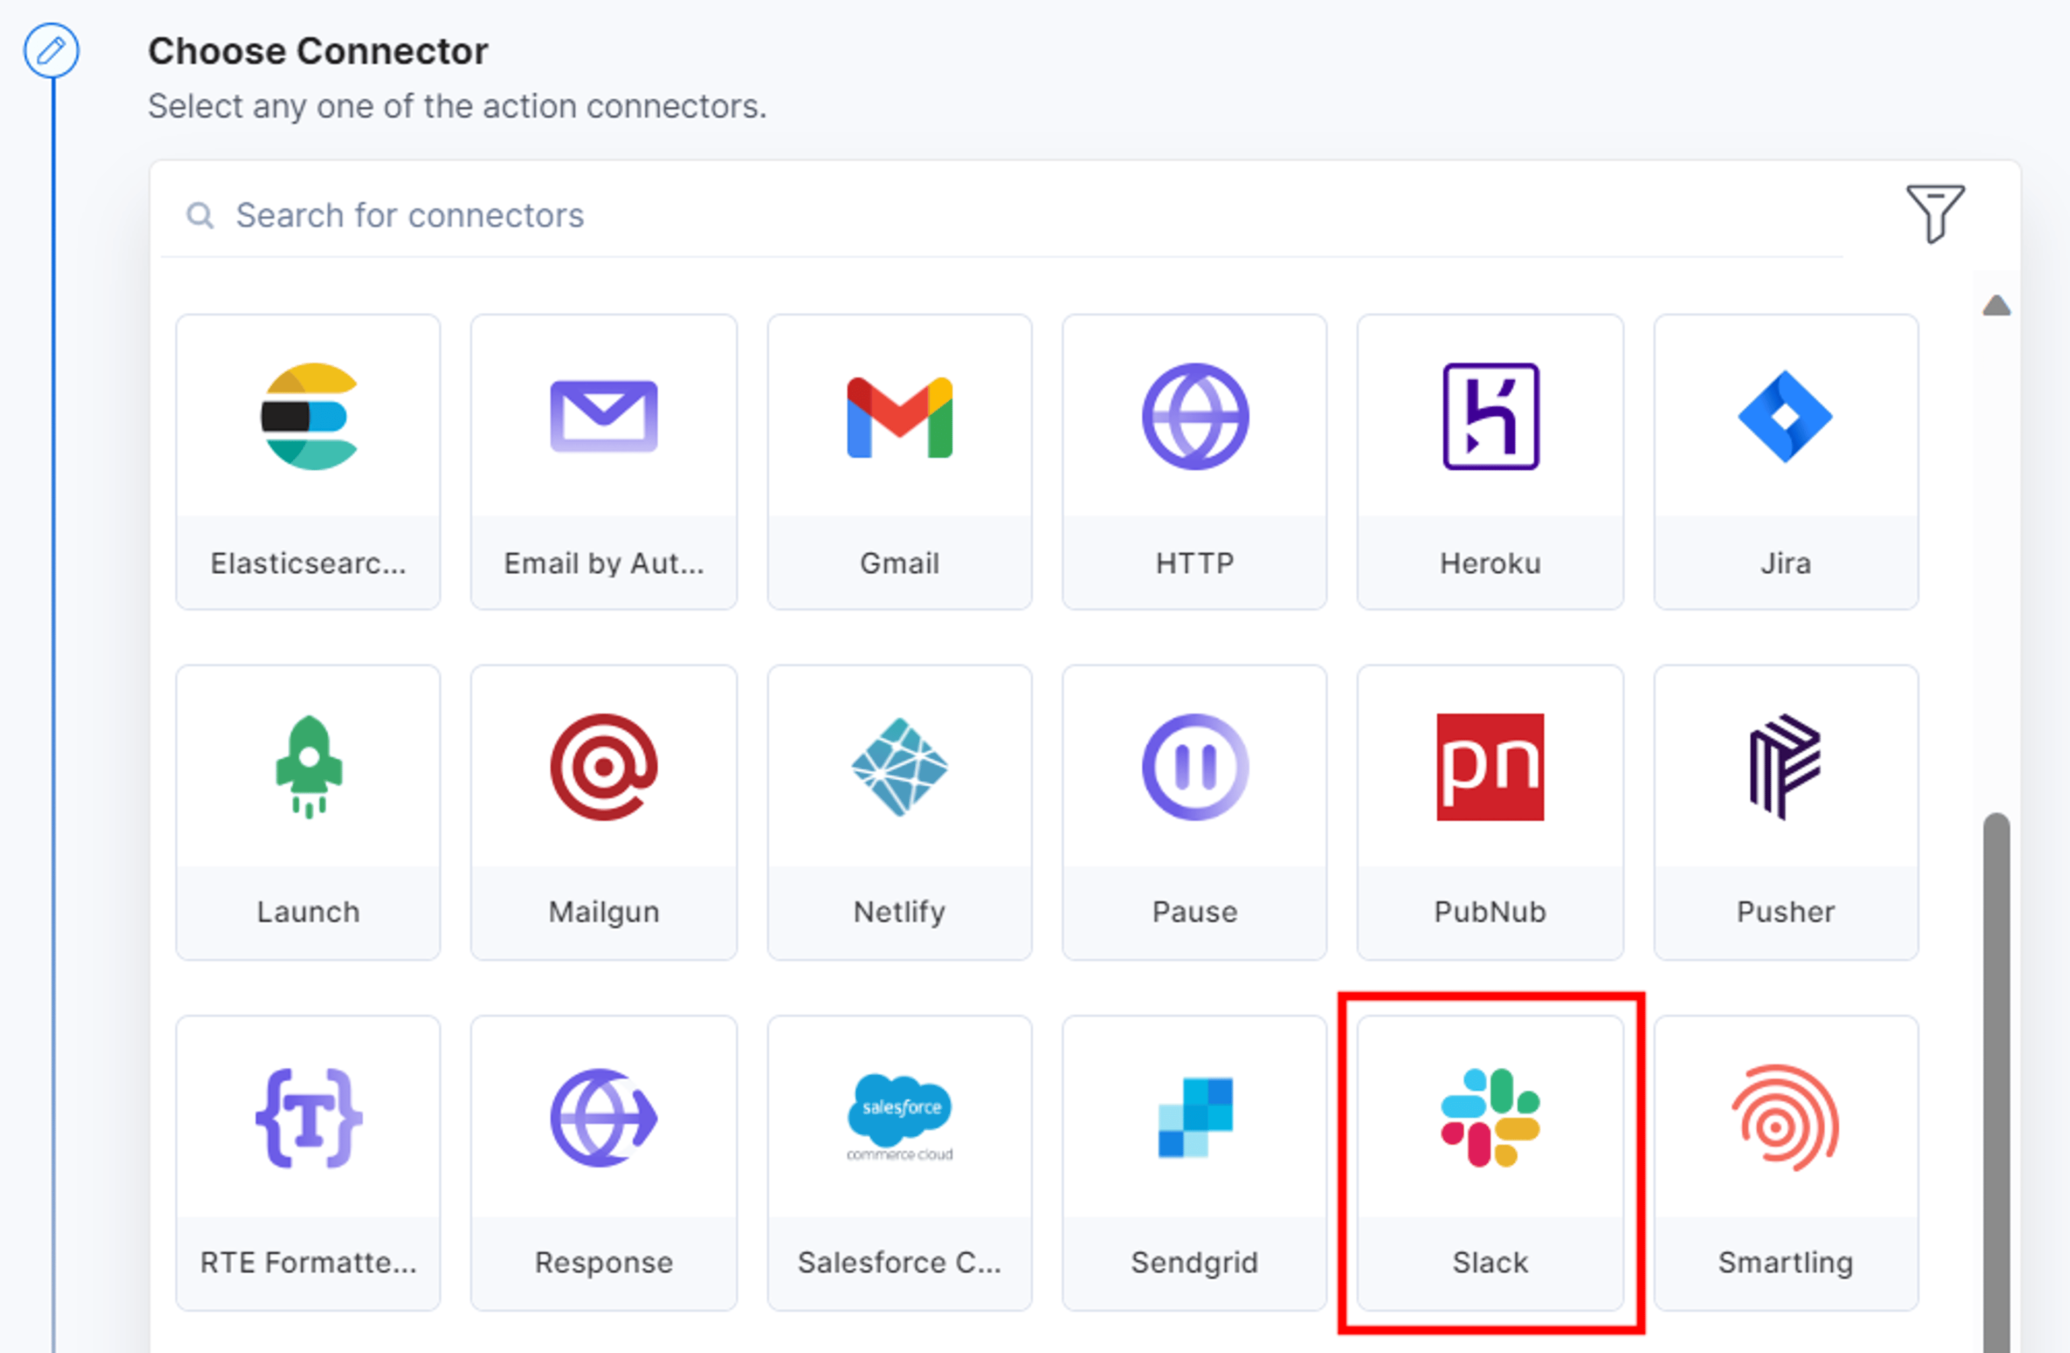This screenshot has width=2070, height=1353.
Task: Select the Launch rocket connector
Action: (309, 813)
